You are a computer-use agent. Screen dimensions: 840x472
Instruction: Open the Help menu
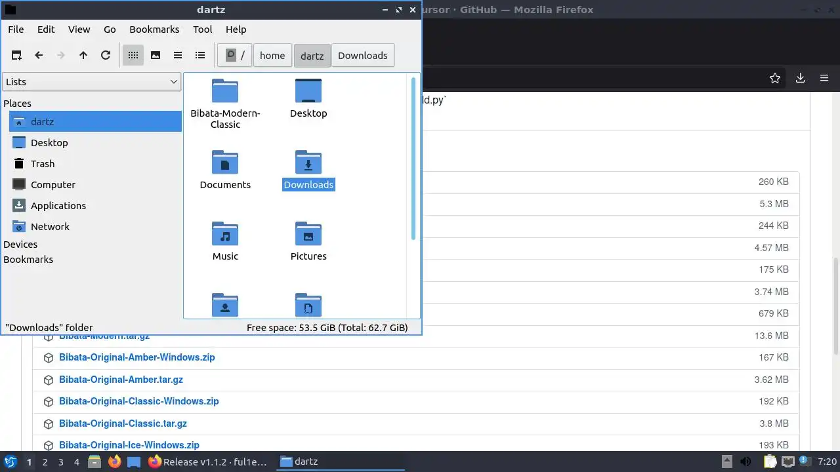point(236,29)
